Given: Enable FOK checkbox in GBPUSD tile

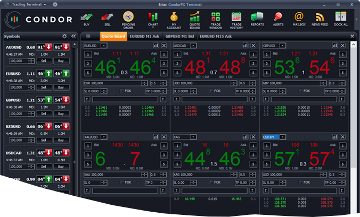Looking at the screenshot, I should [300, 91].
